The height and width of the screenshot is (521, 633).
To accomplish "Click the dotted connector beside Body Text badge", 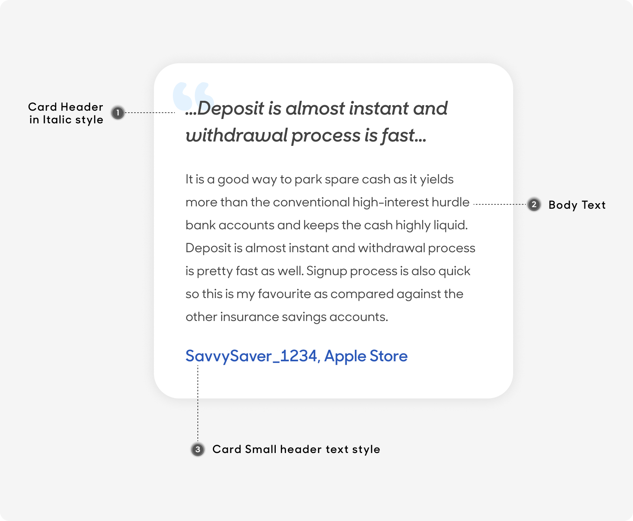I will click(x=500, y=204).
